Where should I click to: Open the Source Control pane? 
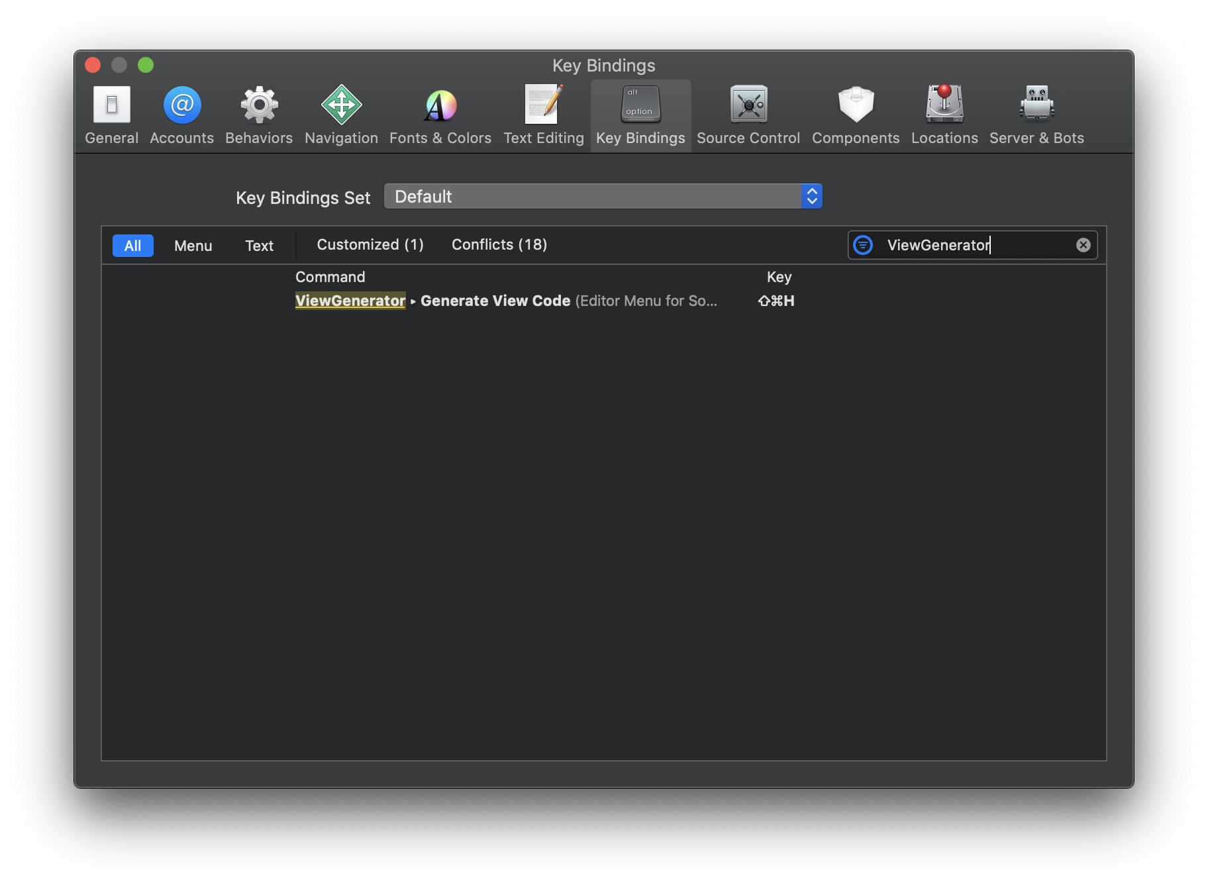click(748, 115)
